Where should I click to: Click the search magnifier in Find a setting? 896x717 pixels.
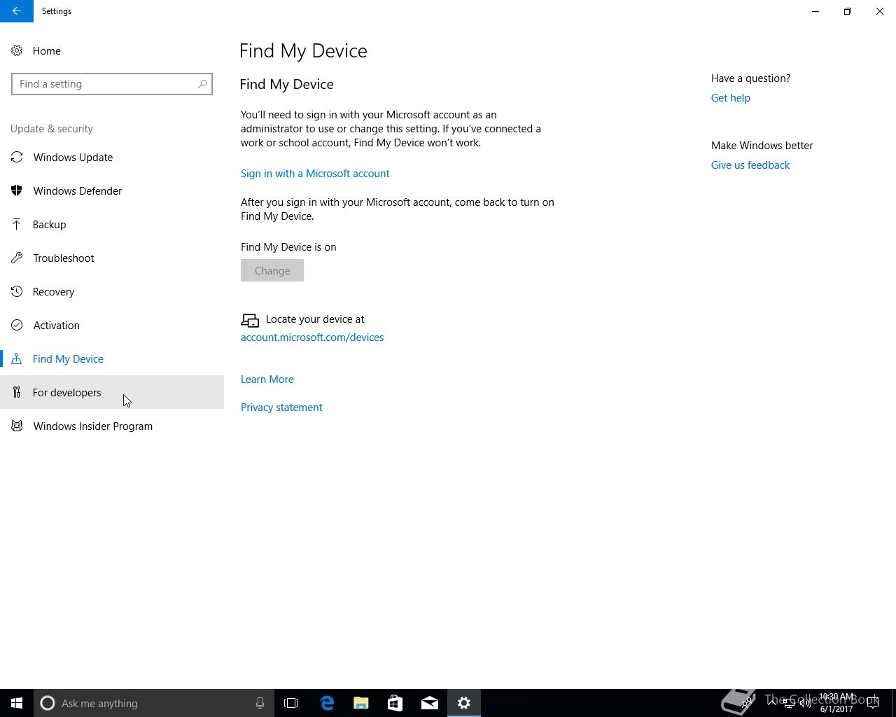[x=202, y=84]
